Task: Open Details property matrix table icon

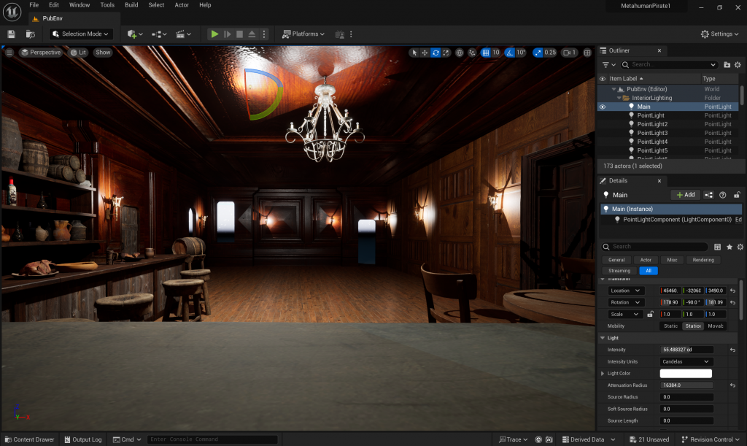Action: point(718,247)
